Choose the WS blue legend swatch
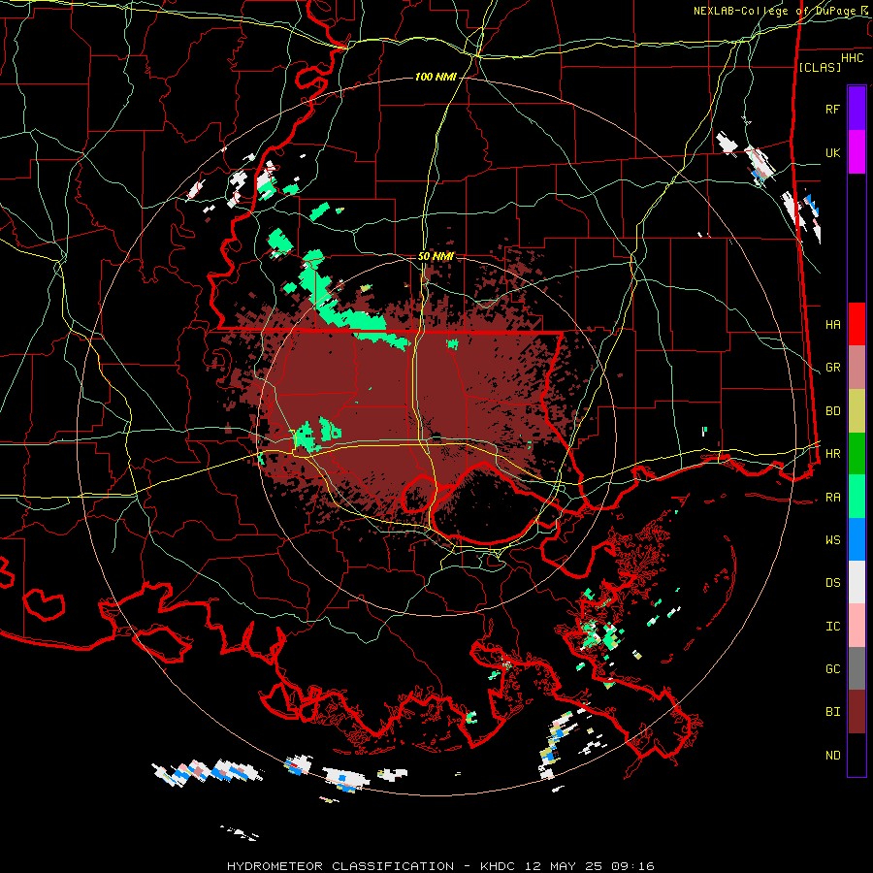Viewport: 873px width, 873px height. (x=857, y=539)
